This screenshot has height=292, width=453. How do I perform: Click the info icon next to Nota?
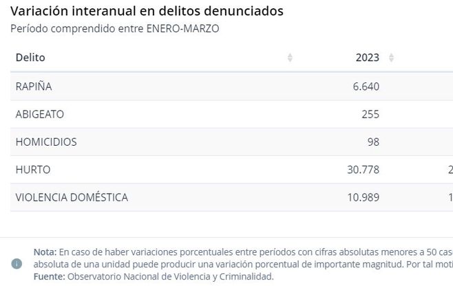pyautogui.click(x=17, y=264)
